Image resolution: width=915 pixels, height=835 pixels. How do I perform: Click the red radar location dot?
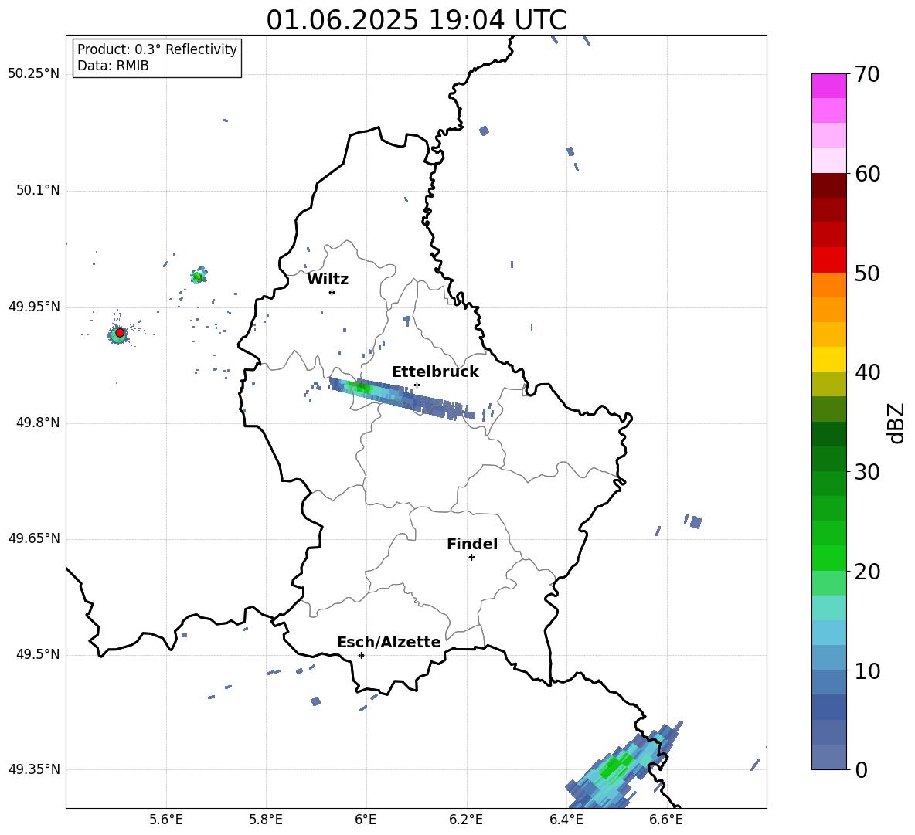click(120, 333)
